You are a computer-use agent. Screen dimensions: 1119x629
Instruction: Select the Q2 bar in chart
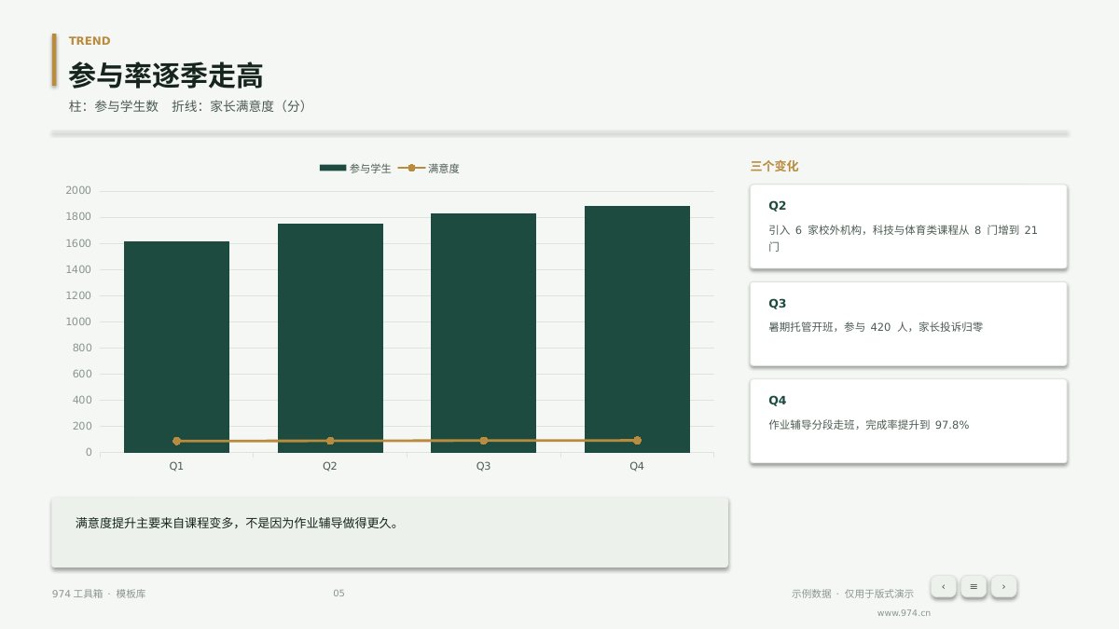(330, 338)
